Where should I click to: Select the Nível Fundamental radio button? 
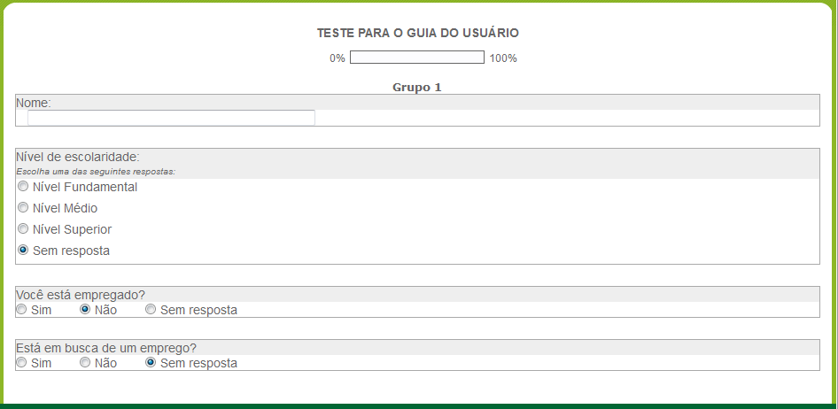click(23, 187)
